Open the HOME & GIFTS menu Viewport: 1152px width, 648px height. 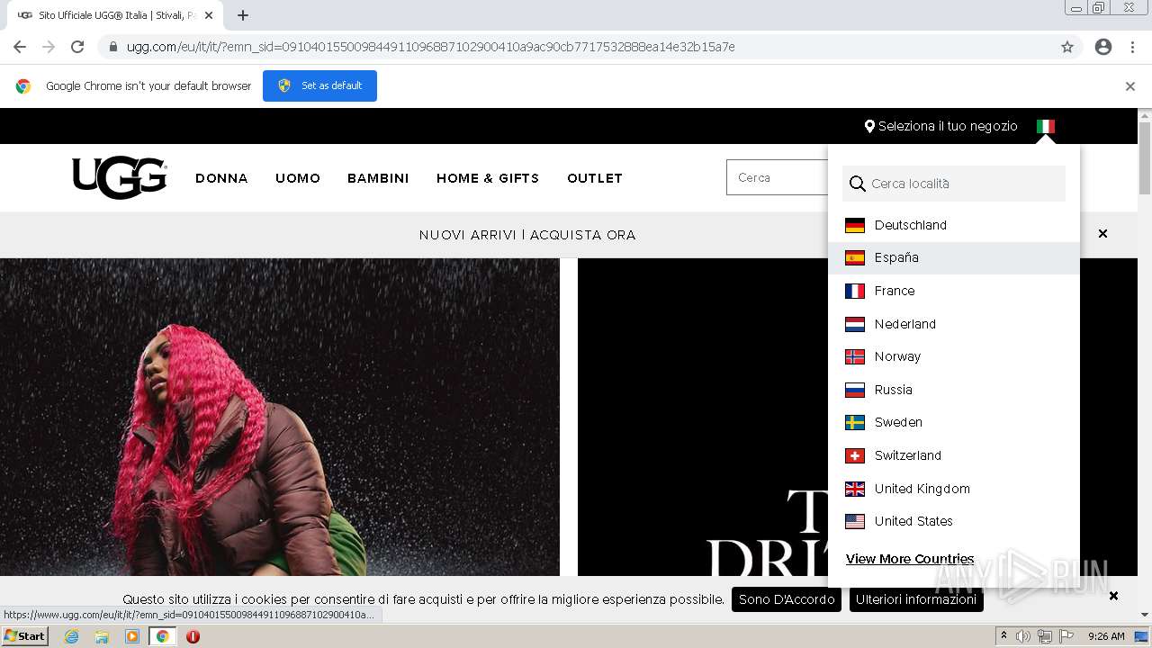488,178
